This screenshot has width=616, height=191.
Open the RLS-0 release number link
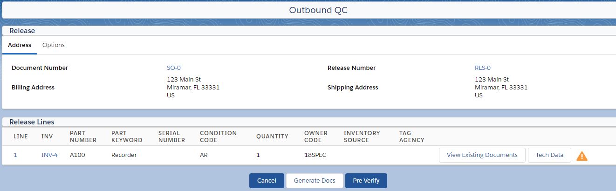483,68
